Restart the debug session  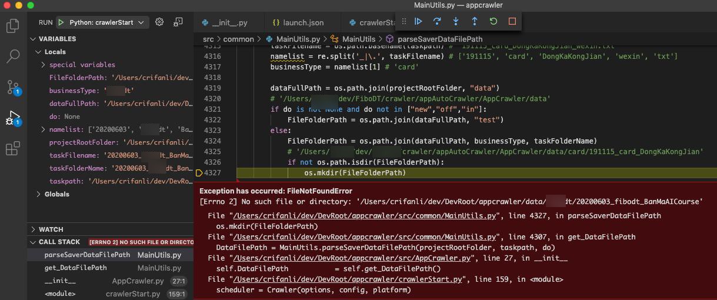493,21
